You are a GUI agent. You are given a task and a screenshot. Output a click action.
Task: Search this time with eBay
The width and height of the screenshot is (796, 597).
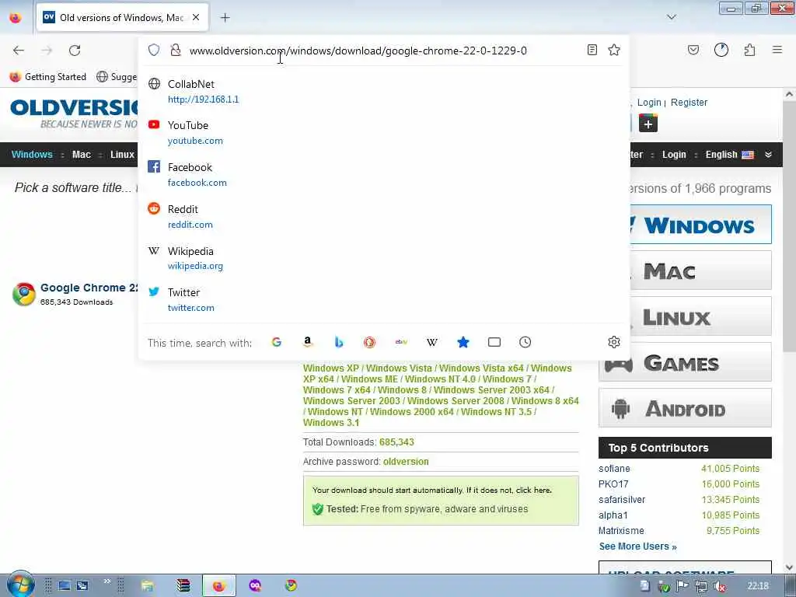click(x=401, y=342)
